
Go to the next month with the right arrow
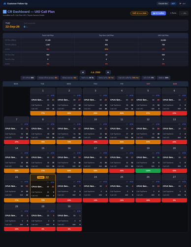(108, 72)
